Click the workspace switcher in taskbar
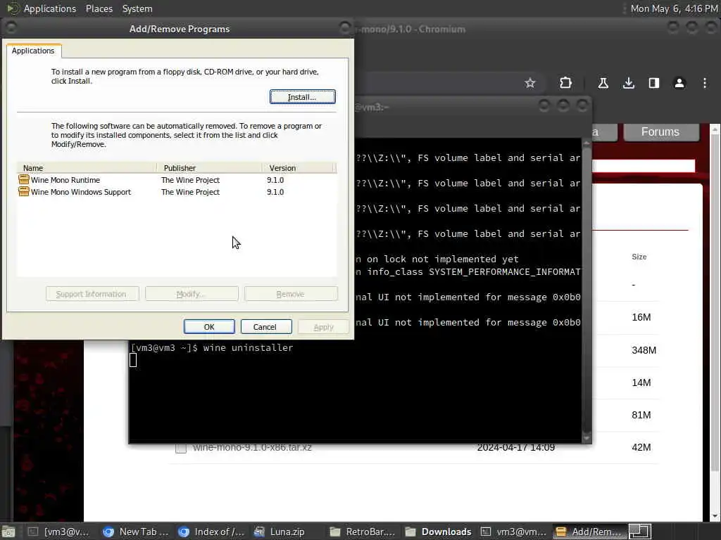This screenshot has width=721, height=540. pyautogui.click(x=640, y=532)
